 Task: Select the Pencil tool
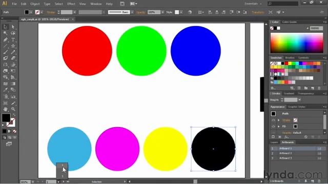point(13,52)
